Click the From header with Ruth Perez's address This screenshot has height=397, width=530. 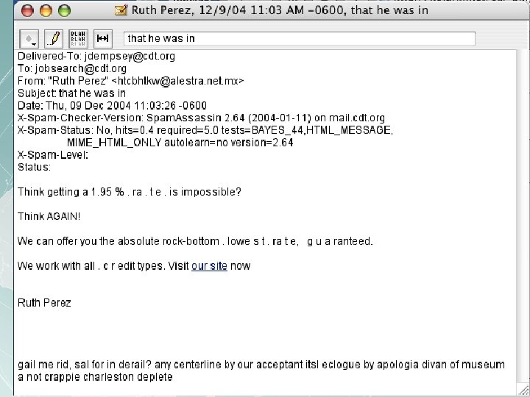pyautogui.click(x=131, y=81)
